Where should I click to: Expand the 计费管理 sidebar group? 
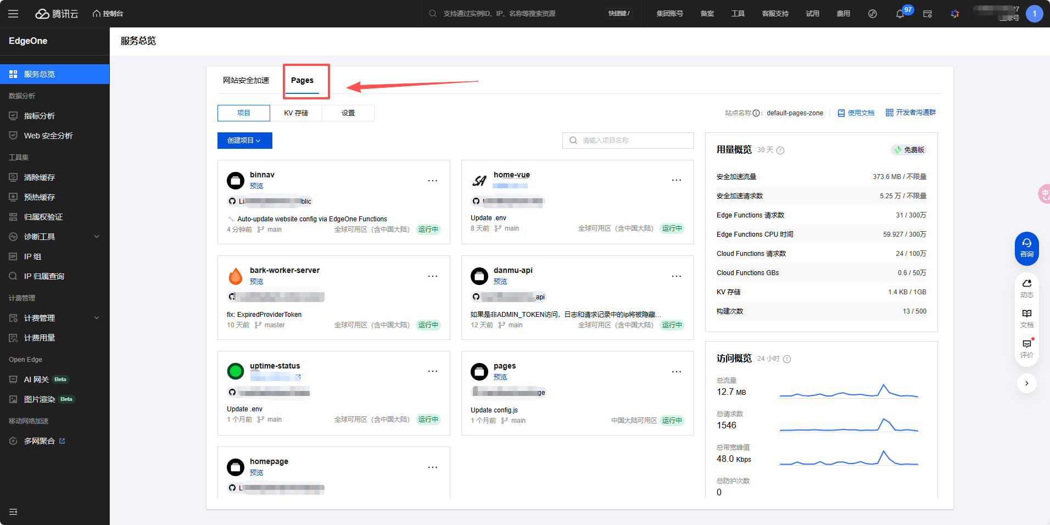point(55,318)
